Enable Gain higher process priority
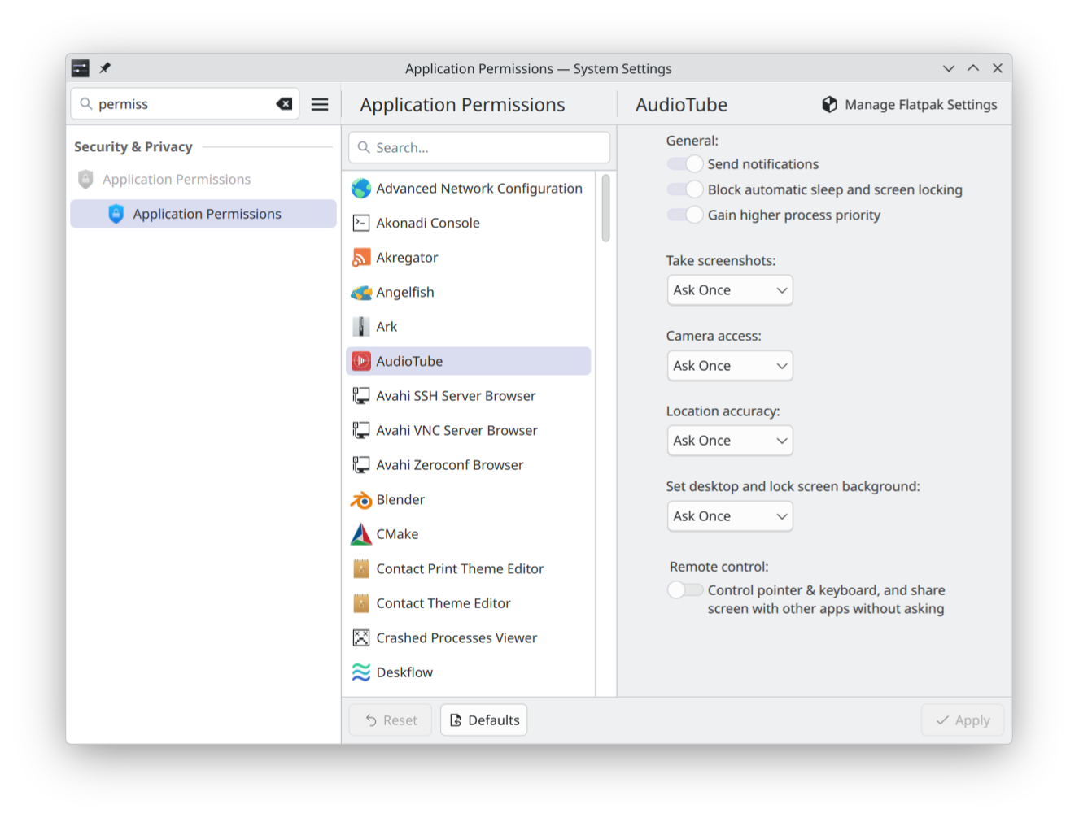Viewport: 1079px width, 822px height. click(684, 215)
